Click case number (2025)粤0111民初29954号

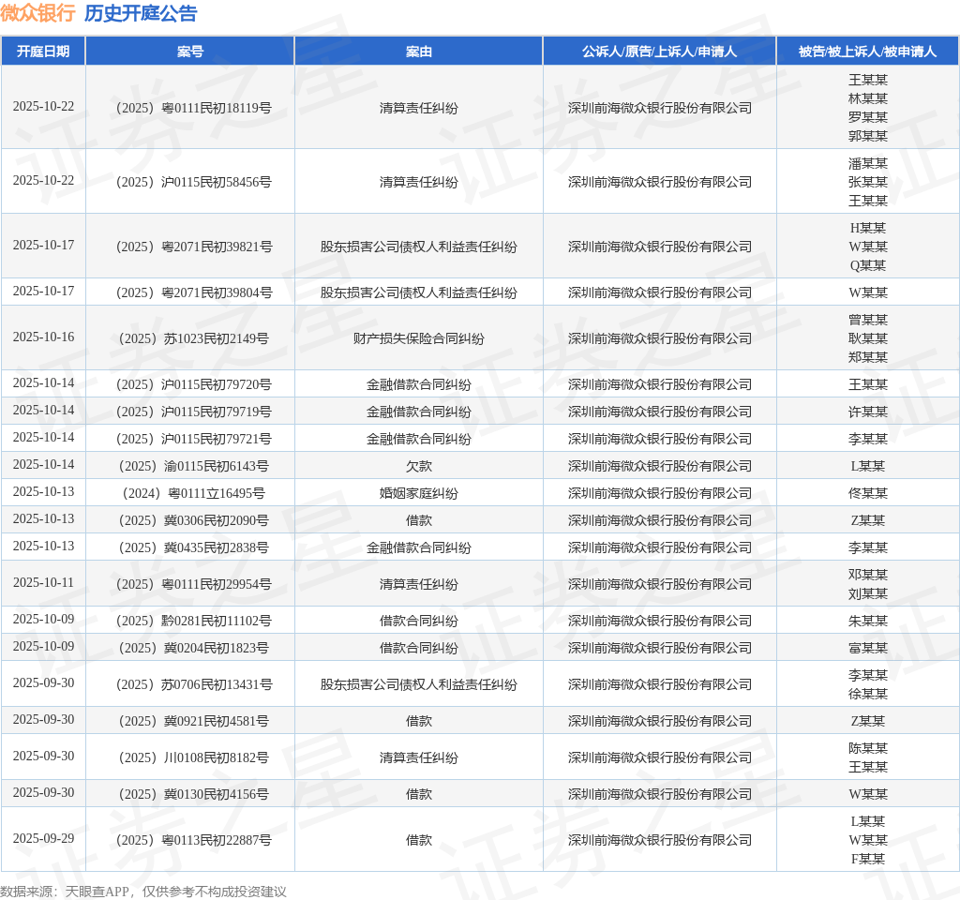pos(193,584)
